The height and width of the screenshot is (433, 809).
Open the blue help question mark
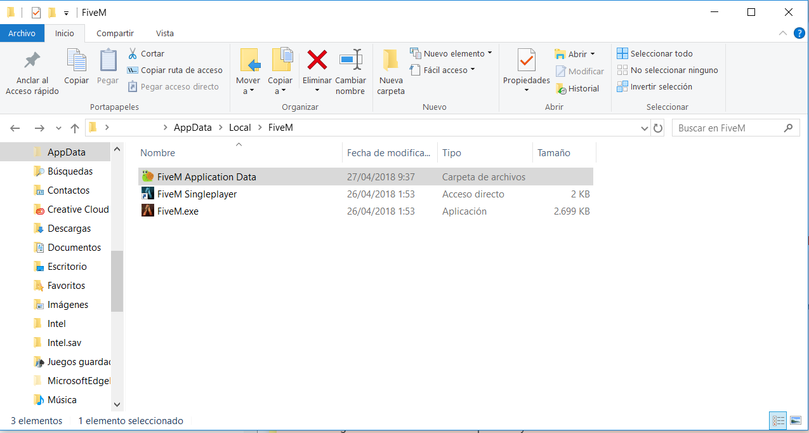pyautogui.click(x=799, y=33)
